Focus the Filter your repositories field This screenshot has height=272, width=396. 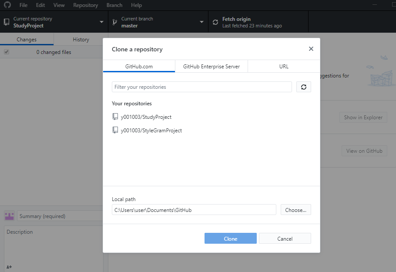coord(202,87)
